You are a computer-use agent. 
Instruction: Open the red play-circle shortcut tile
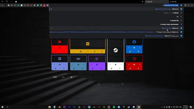(134, 59)
